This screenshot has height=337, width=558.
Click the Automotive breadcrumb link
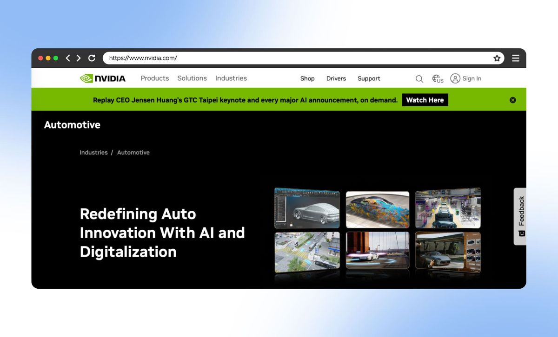click(x=133, y=152)
